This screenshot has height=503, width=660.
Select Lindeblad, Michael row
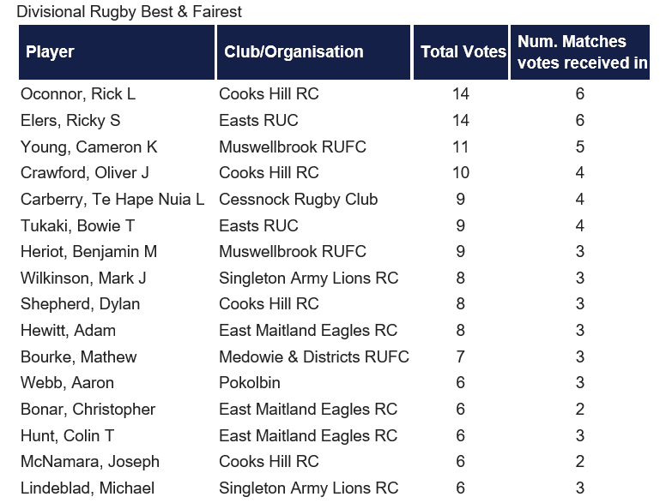click(335, 488)
